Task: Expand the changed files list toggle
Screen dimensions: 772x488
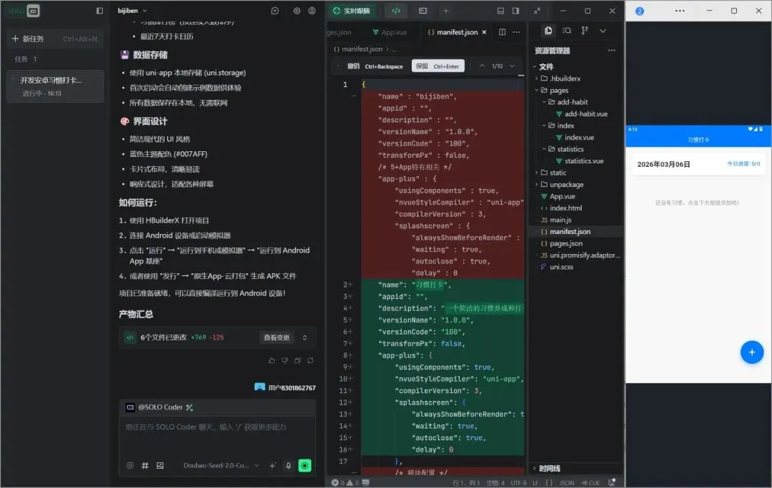Action: (305, 337)
